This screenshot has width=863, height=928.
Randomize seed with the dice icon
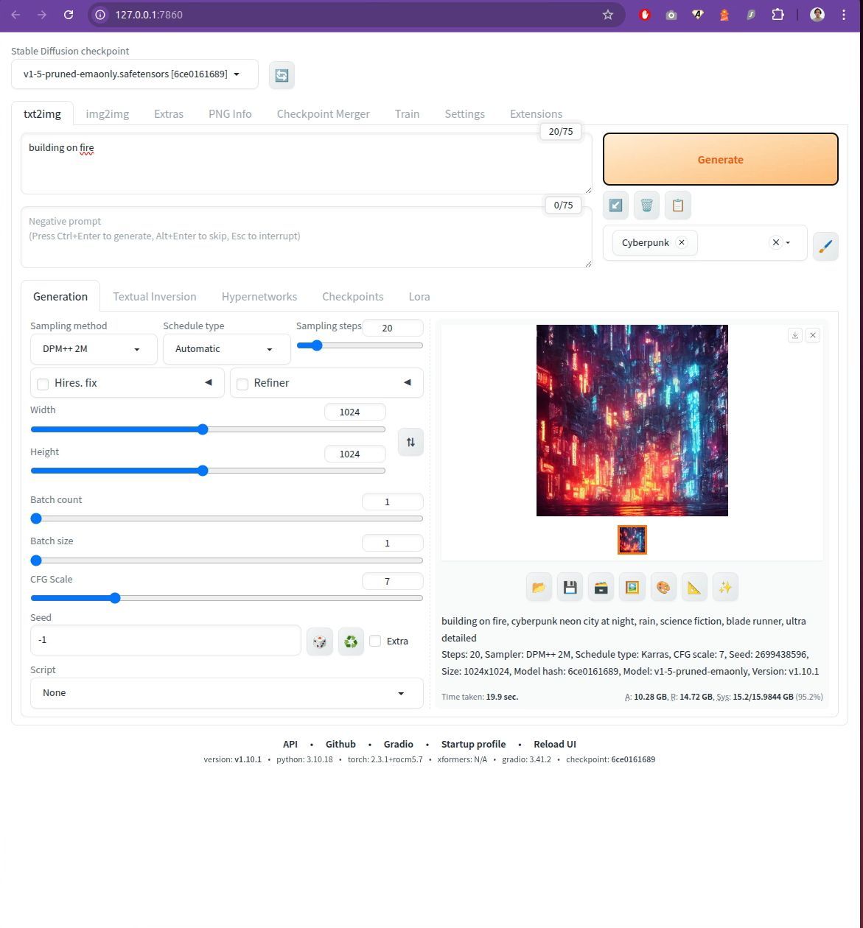click(x=320, y=641)
